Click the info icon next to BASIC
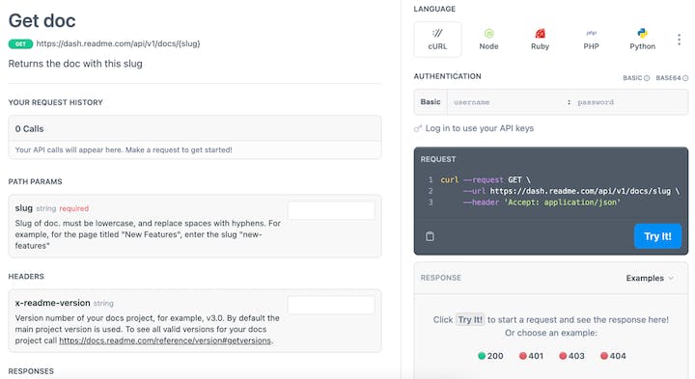 coord(647,78)
